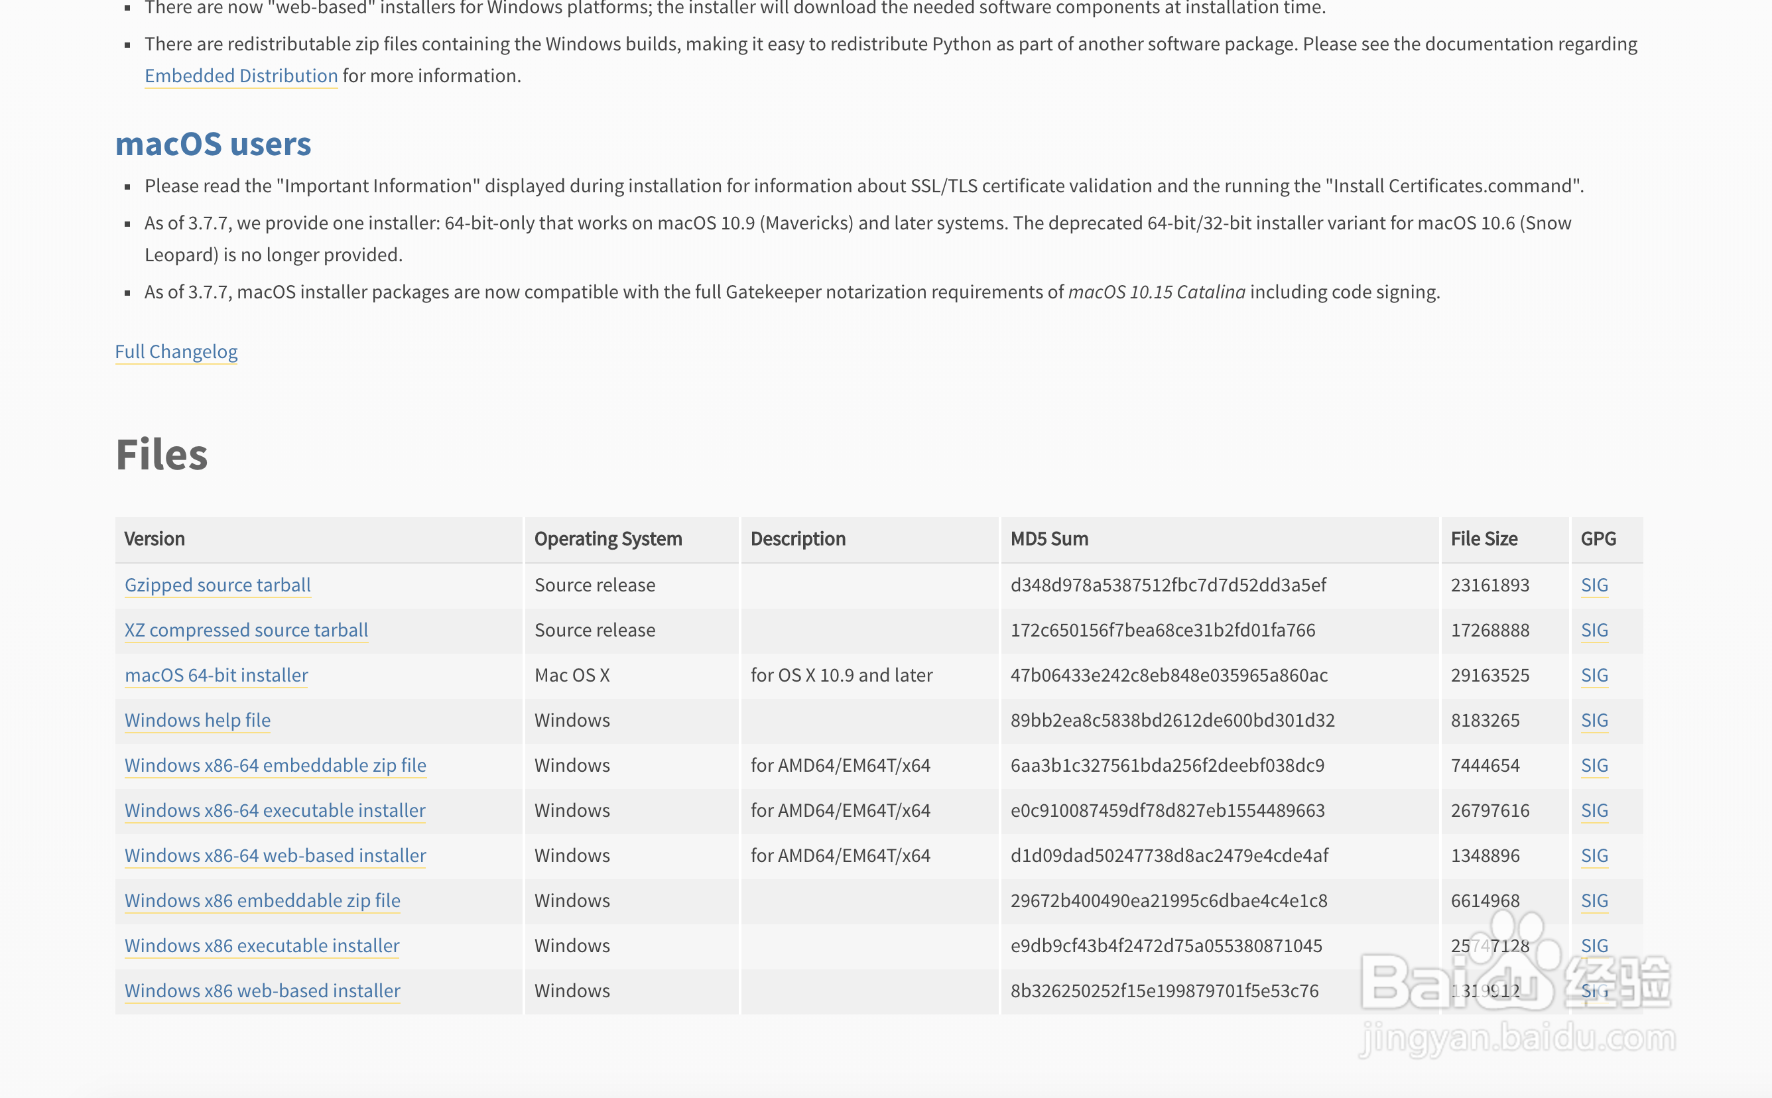Open SIG for XZ compressed tarball
This screenshot has height=1098, width=1772.
point(1594,630)
